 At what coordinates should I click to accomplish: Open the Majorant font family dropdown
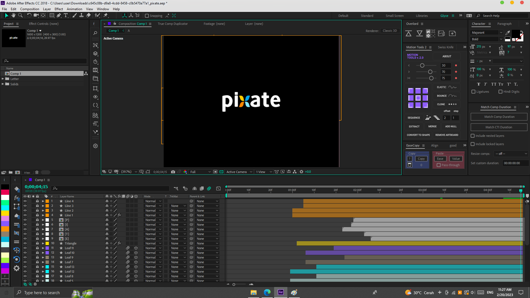click(x=487, y=33)
